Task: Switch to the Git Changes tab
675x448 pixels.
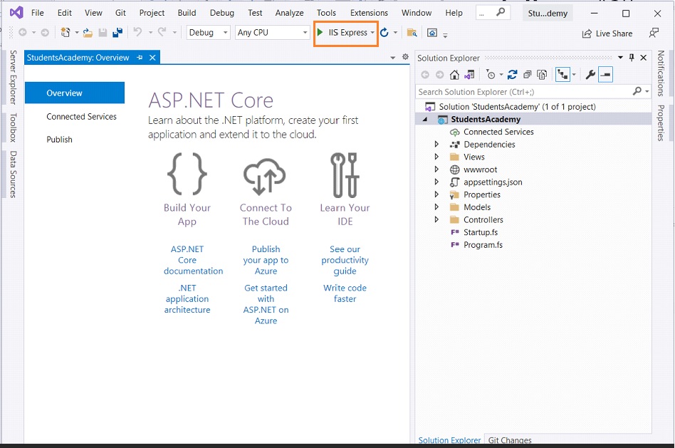Action: click(510, 440)
